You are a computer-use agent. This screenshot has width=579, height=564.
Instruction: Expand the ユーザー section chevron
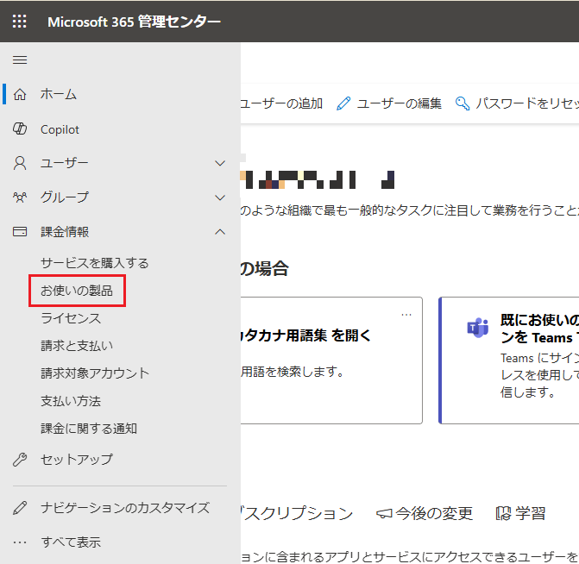coord(220,163)
